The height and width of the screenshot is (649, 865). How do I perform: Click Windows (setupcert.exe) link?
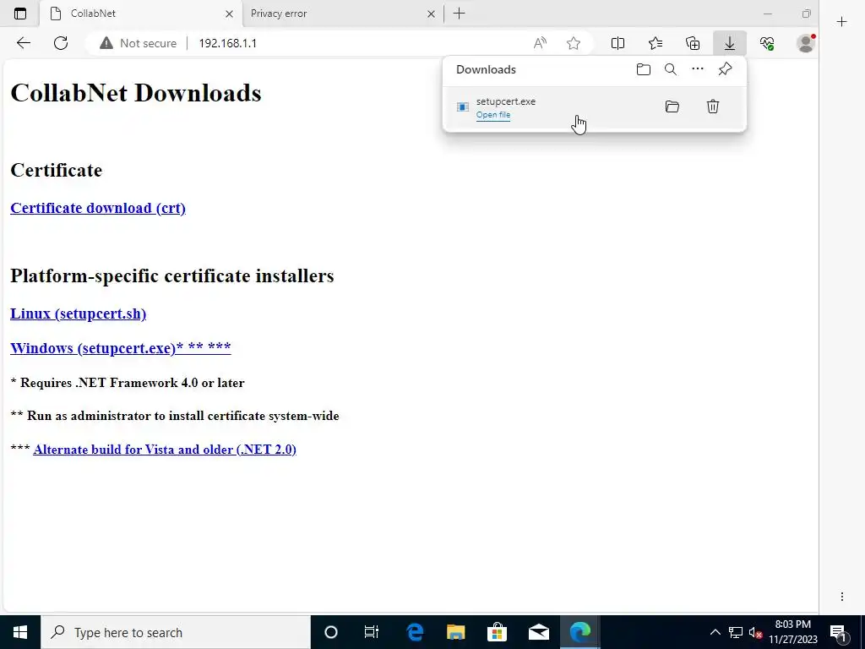[x=120, y=348]
